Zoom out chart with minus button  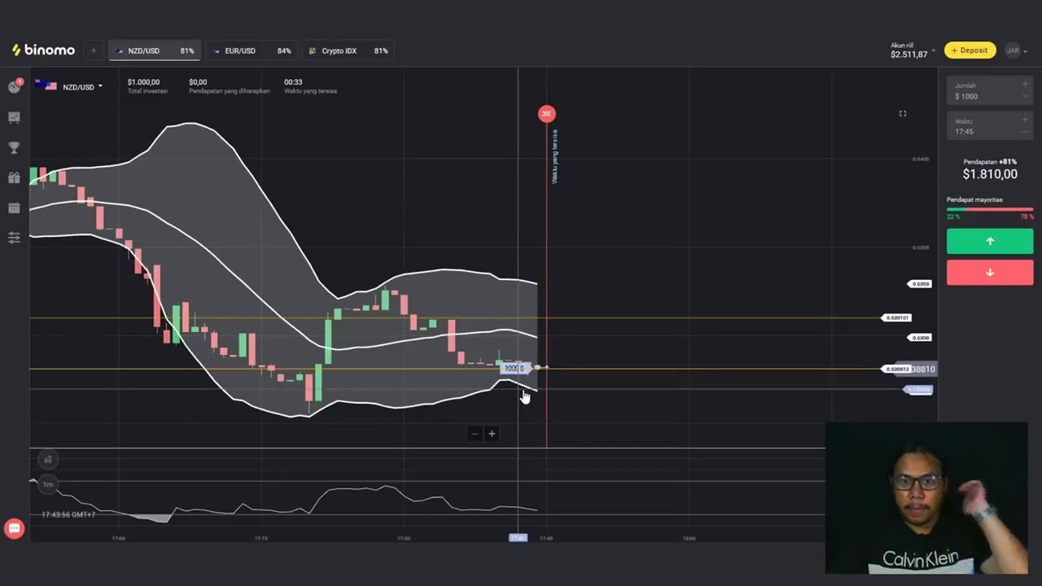475,434
